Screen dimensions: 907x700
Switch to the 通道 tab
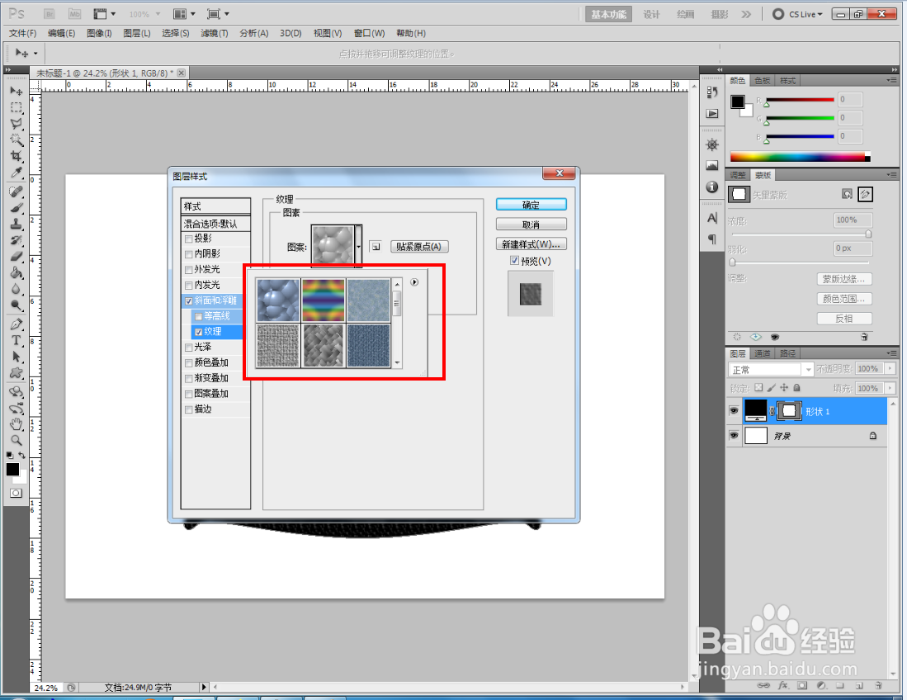[763, 353]
